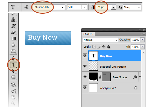Viewport: 164px width, 107px height.
Task: Select the Blur droplet tool
Action: point(13,45)
